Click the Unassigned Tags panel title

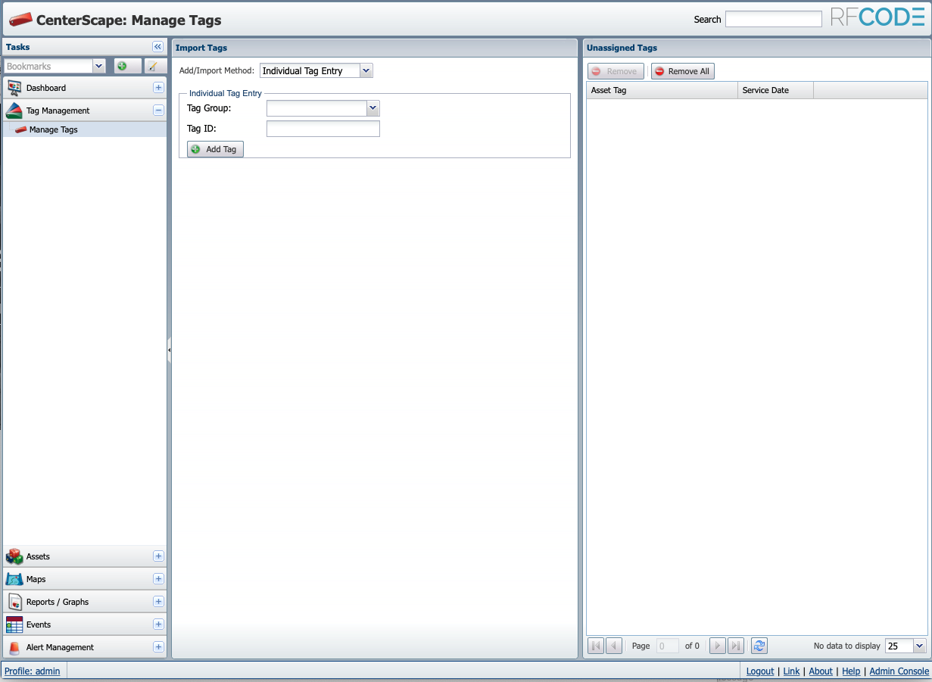pyautogui.click(x=622, y=48)
